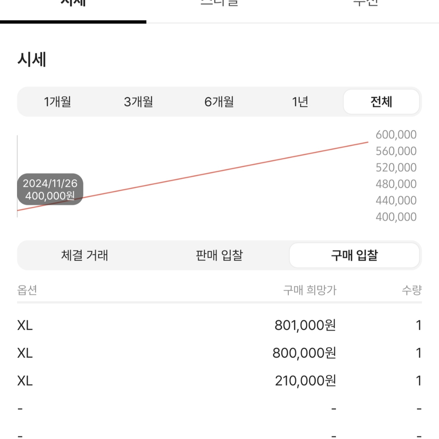Select the XL 210,000원 bid row

pyautogui.click(x=220, y=380)
